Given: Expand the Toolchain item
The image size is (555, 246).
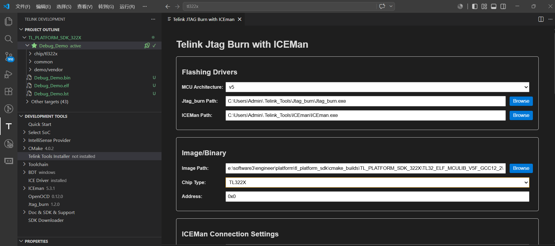Looking at the screenshot, I should (24, 164).
